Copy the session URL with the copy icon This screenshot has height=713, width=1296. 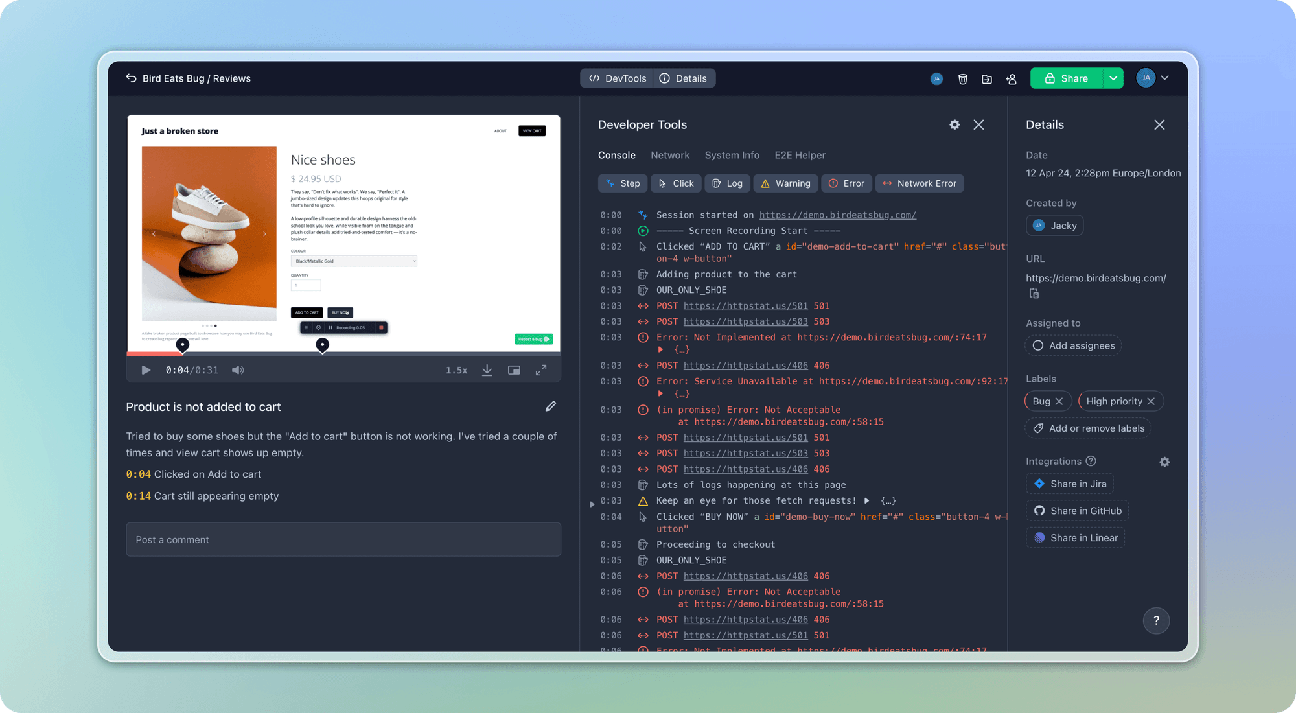(1034, 293)
